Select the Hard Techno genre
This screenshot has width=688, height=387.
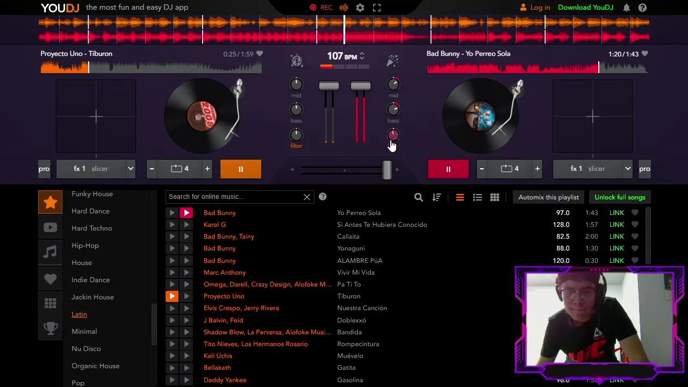coord(92,228)
